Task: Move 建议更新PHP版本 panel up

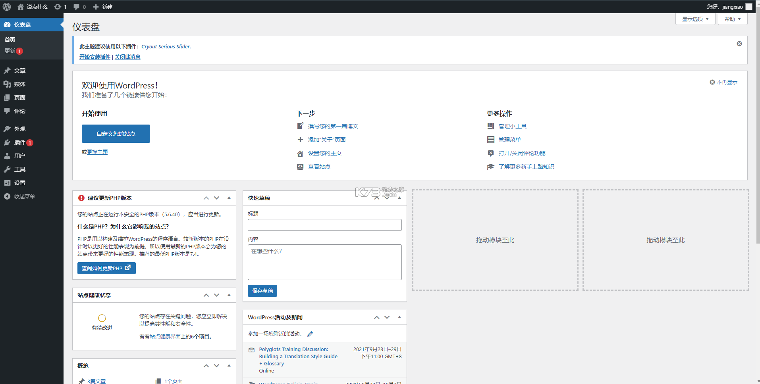Action: click(x=206, y=198)
